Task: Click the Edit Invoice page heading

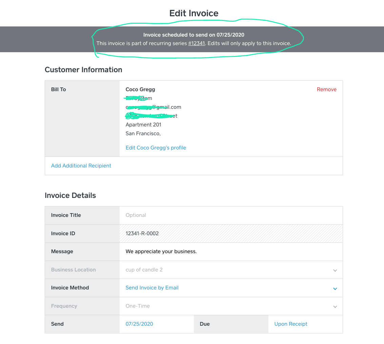Action: click(x=194, y=13)
